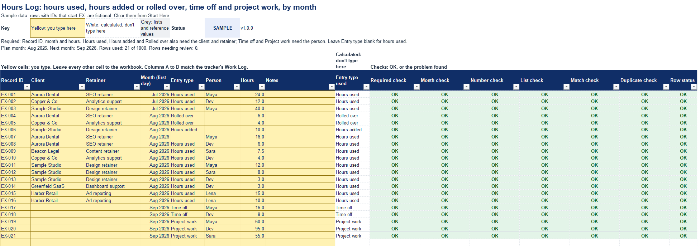
Task: Select Client cell 'Copper & Co' in row EX-002
Action: click(58, 101)
